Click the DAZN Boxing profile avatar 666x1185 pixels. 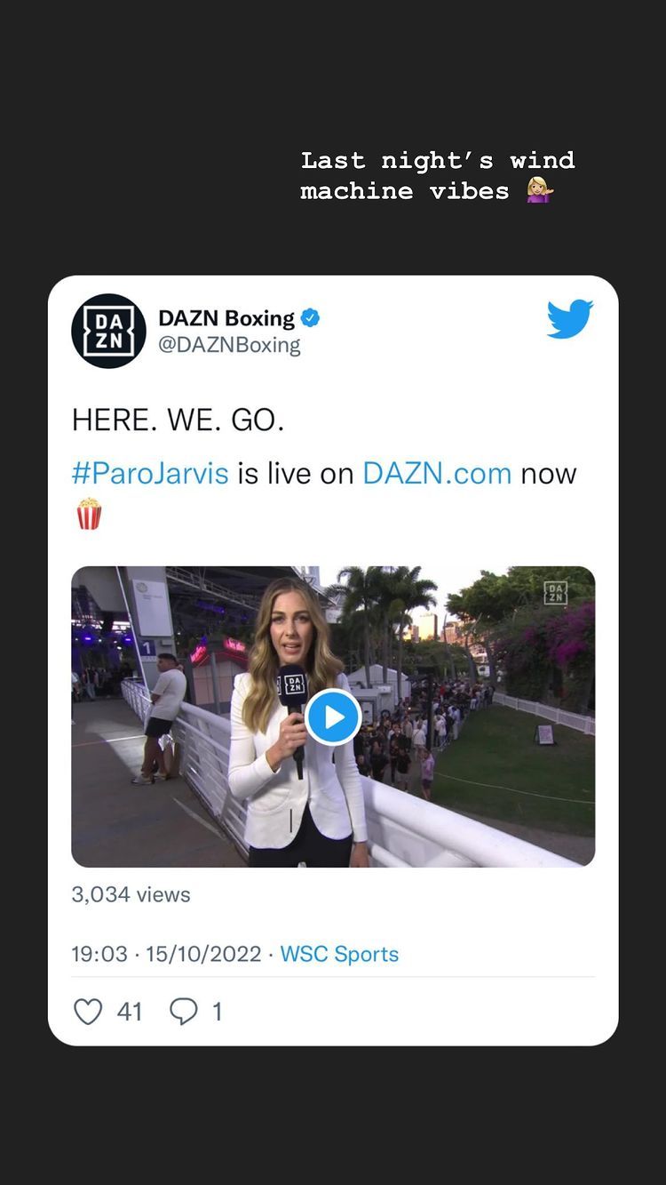point(108,331)
